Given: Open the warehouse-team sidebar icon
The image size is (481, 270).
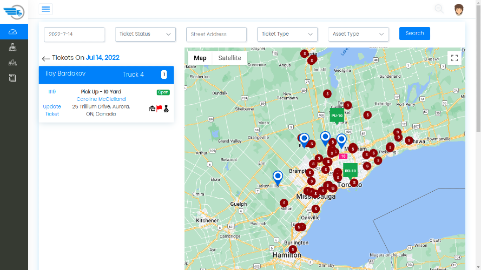Looking at the screenshot, I should 12,63.
